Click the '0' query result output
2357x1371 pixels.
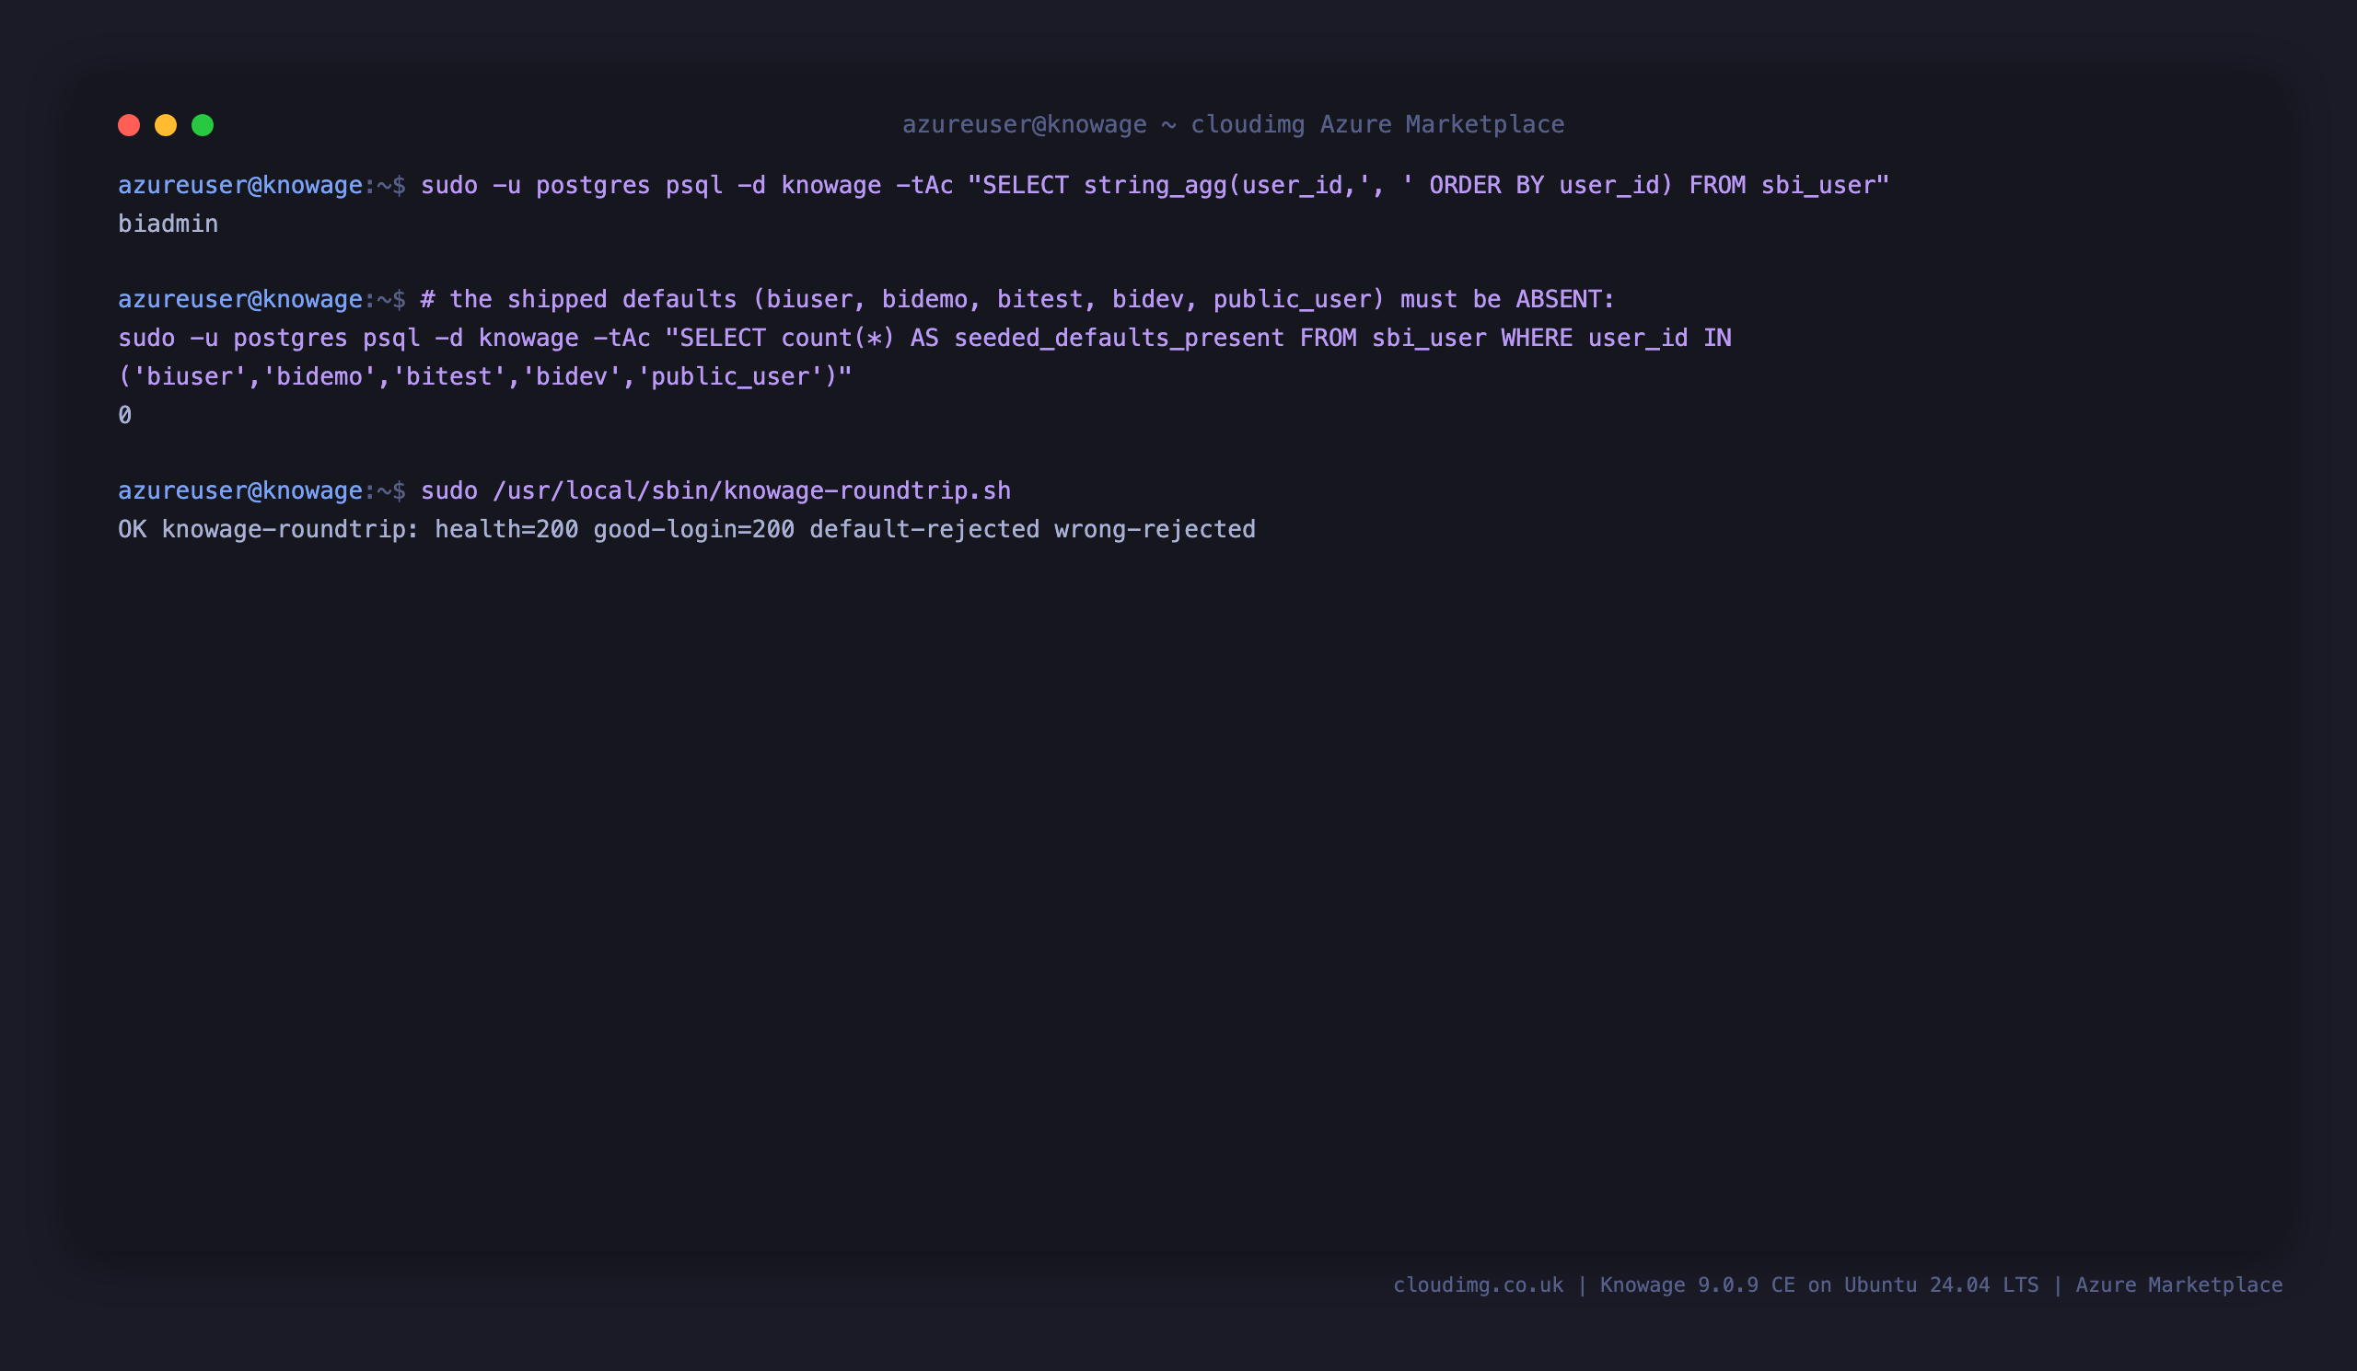pos(124,414)
